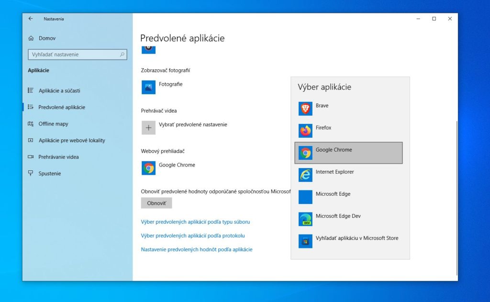
Task: Maximize the Nastavenia window
Action: (x=434, y=19)
